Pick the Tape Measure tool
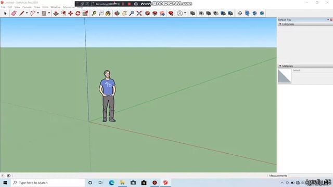 94,14
